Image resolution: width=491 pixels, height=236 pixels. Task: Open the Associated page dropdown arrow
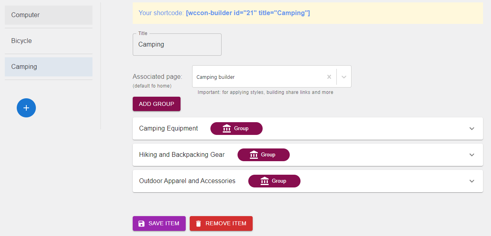pyautogui.click(x=343, y=76)
